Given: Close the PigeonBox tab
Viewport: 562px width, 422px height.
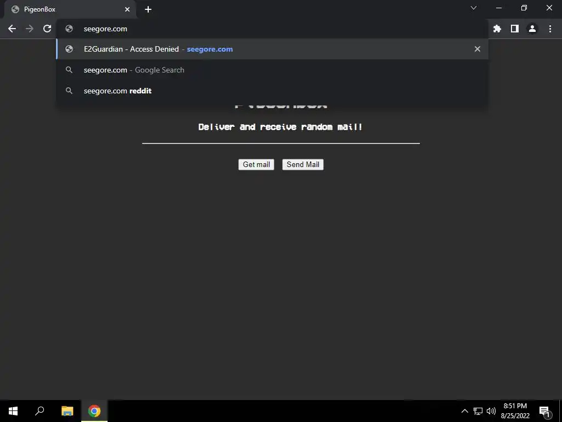Looking at the screenshot, I should (x=127, y=9).
